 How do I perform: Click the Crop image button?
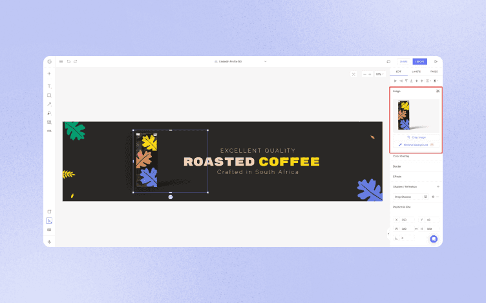coord(416,137)
